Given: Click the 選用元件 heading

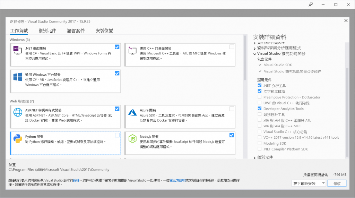Looking at the screenshot, I should tap(264, 80).
